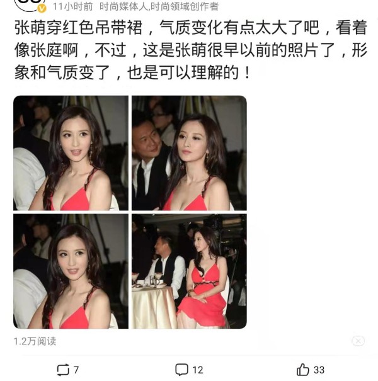This screenshot has height=381, width=378.
Task: Open the bottom-left photo thumbnail
Action: (x=71, y=271)
